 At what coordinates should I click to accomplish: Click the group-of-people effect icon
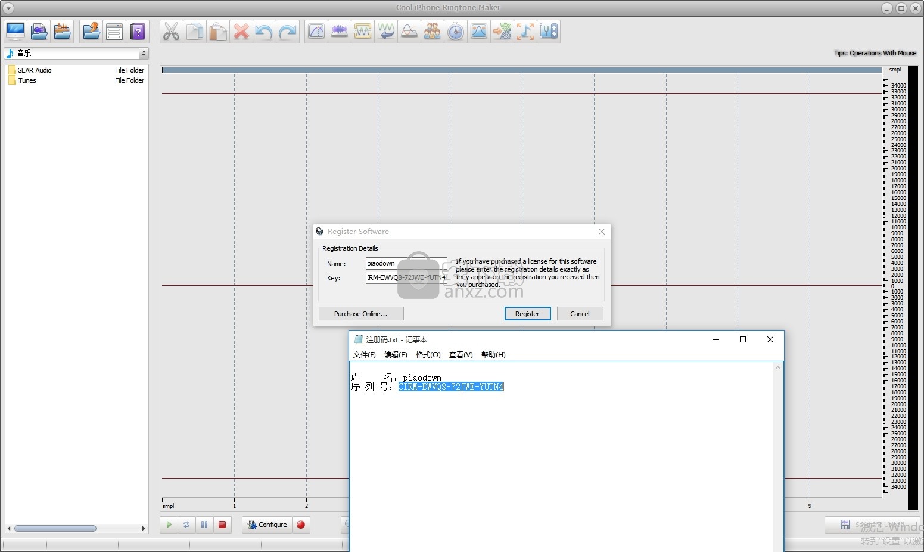[433, 31]
